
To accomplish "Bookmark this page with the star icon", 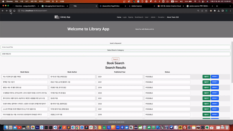I will 206,11.
